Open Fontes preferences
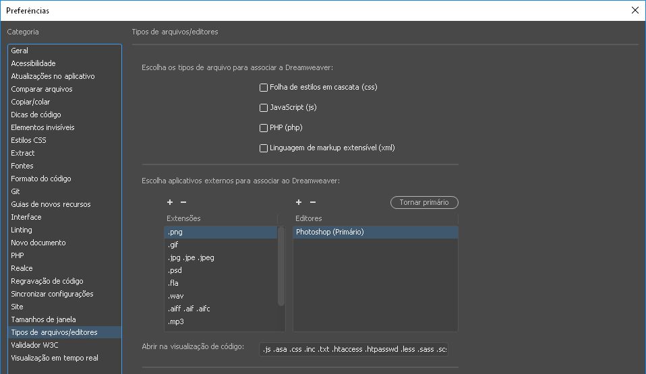 (x=65, y=166)
